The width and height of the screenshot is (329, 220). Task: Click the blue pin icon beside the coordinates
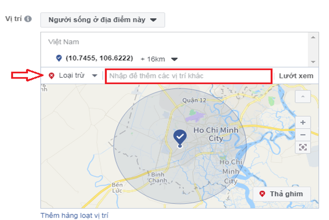59,58
